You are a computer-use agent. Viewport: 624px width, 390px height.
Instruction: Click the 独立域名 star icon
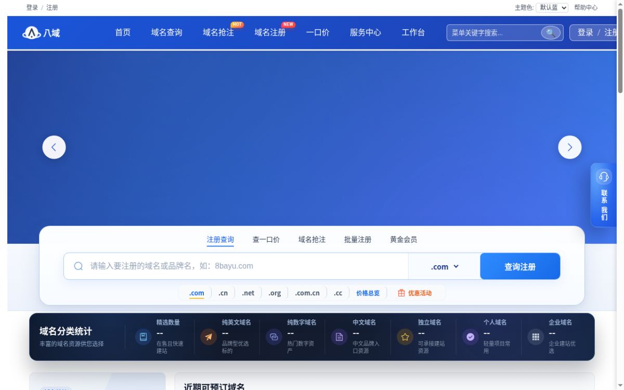tap(405, 337)
